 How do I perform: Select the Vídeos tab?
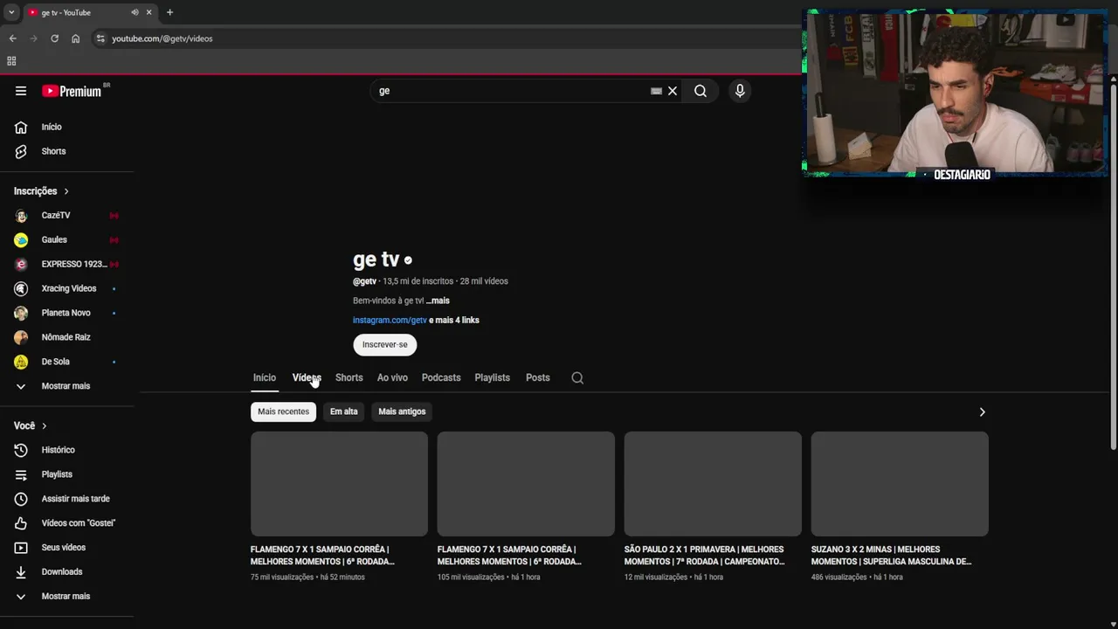point(307,378)
